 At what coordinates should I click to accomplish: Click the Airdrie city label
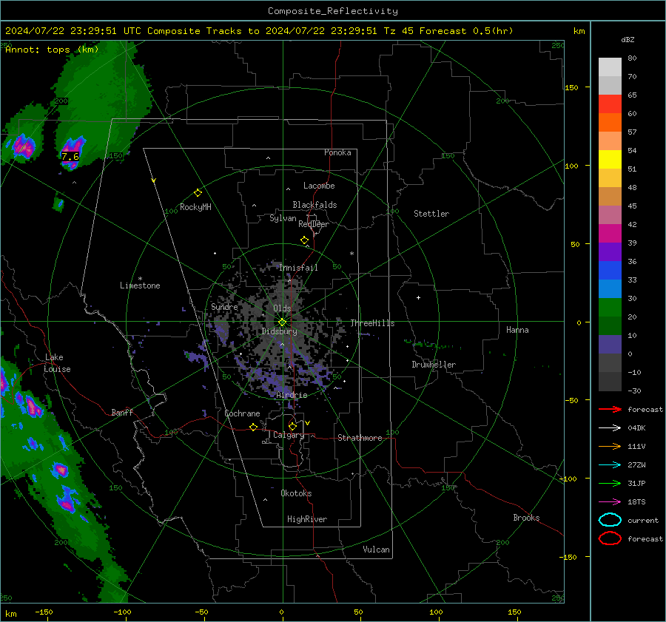(292, 395)
